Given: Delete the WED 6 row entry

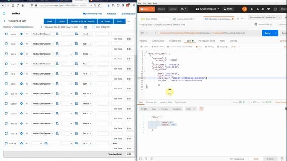Looking at the screenshot, I should pos(27,54).
